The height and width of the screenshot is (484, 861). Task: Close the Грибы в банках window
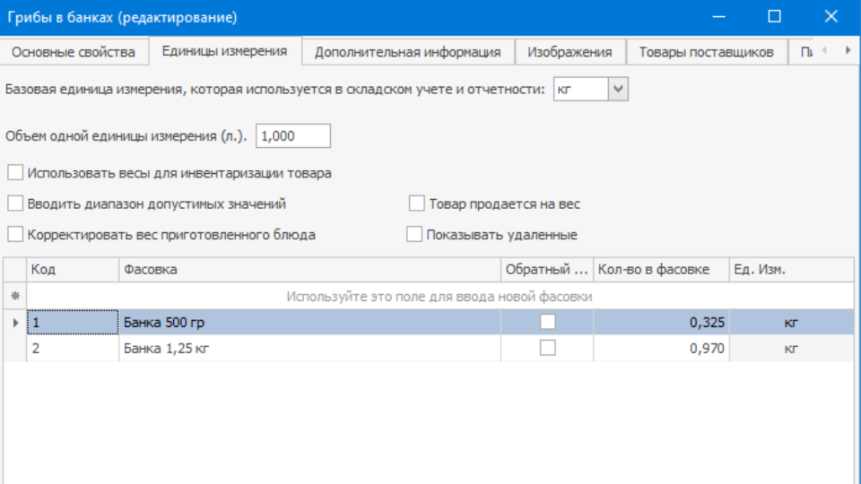831,17
